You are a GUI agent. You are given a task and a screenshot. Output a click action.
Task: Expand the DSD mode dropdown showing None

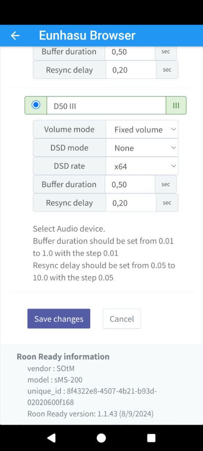pyautogui.click(x=142, y=148)
